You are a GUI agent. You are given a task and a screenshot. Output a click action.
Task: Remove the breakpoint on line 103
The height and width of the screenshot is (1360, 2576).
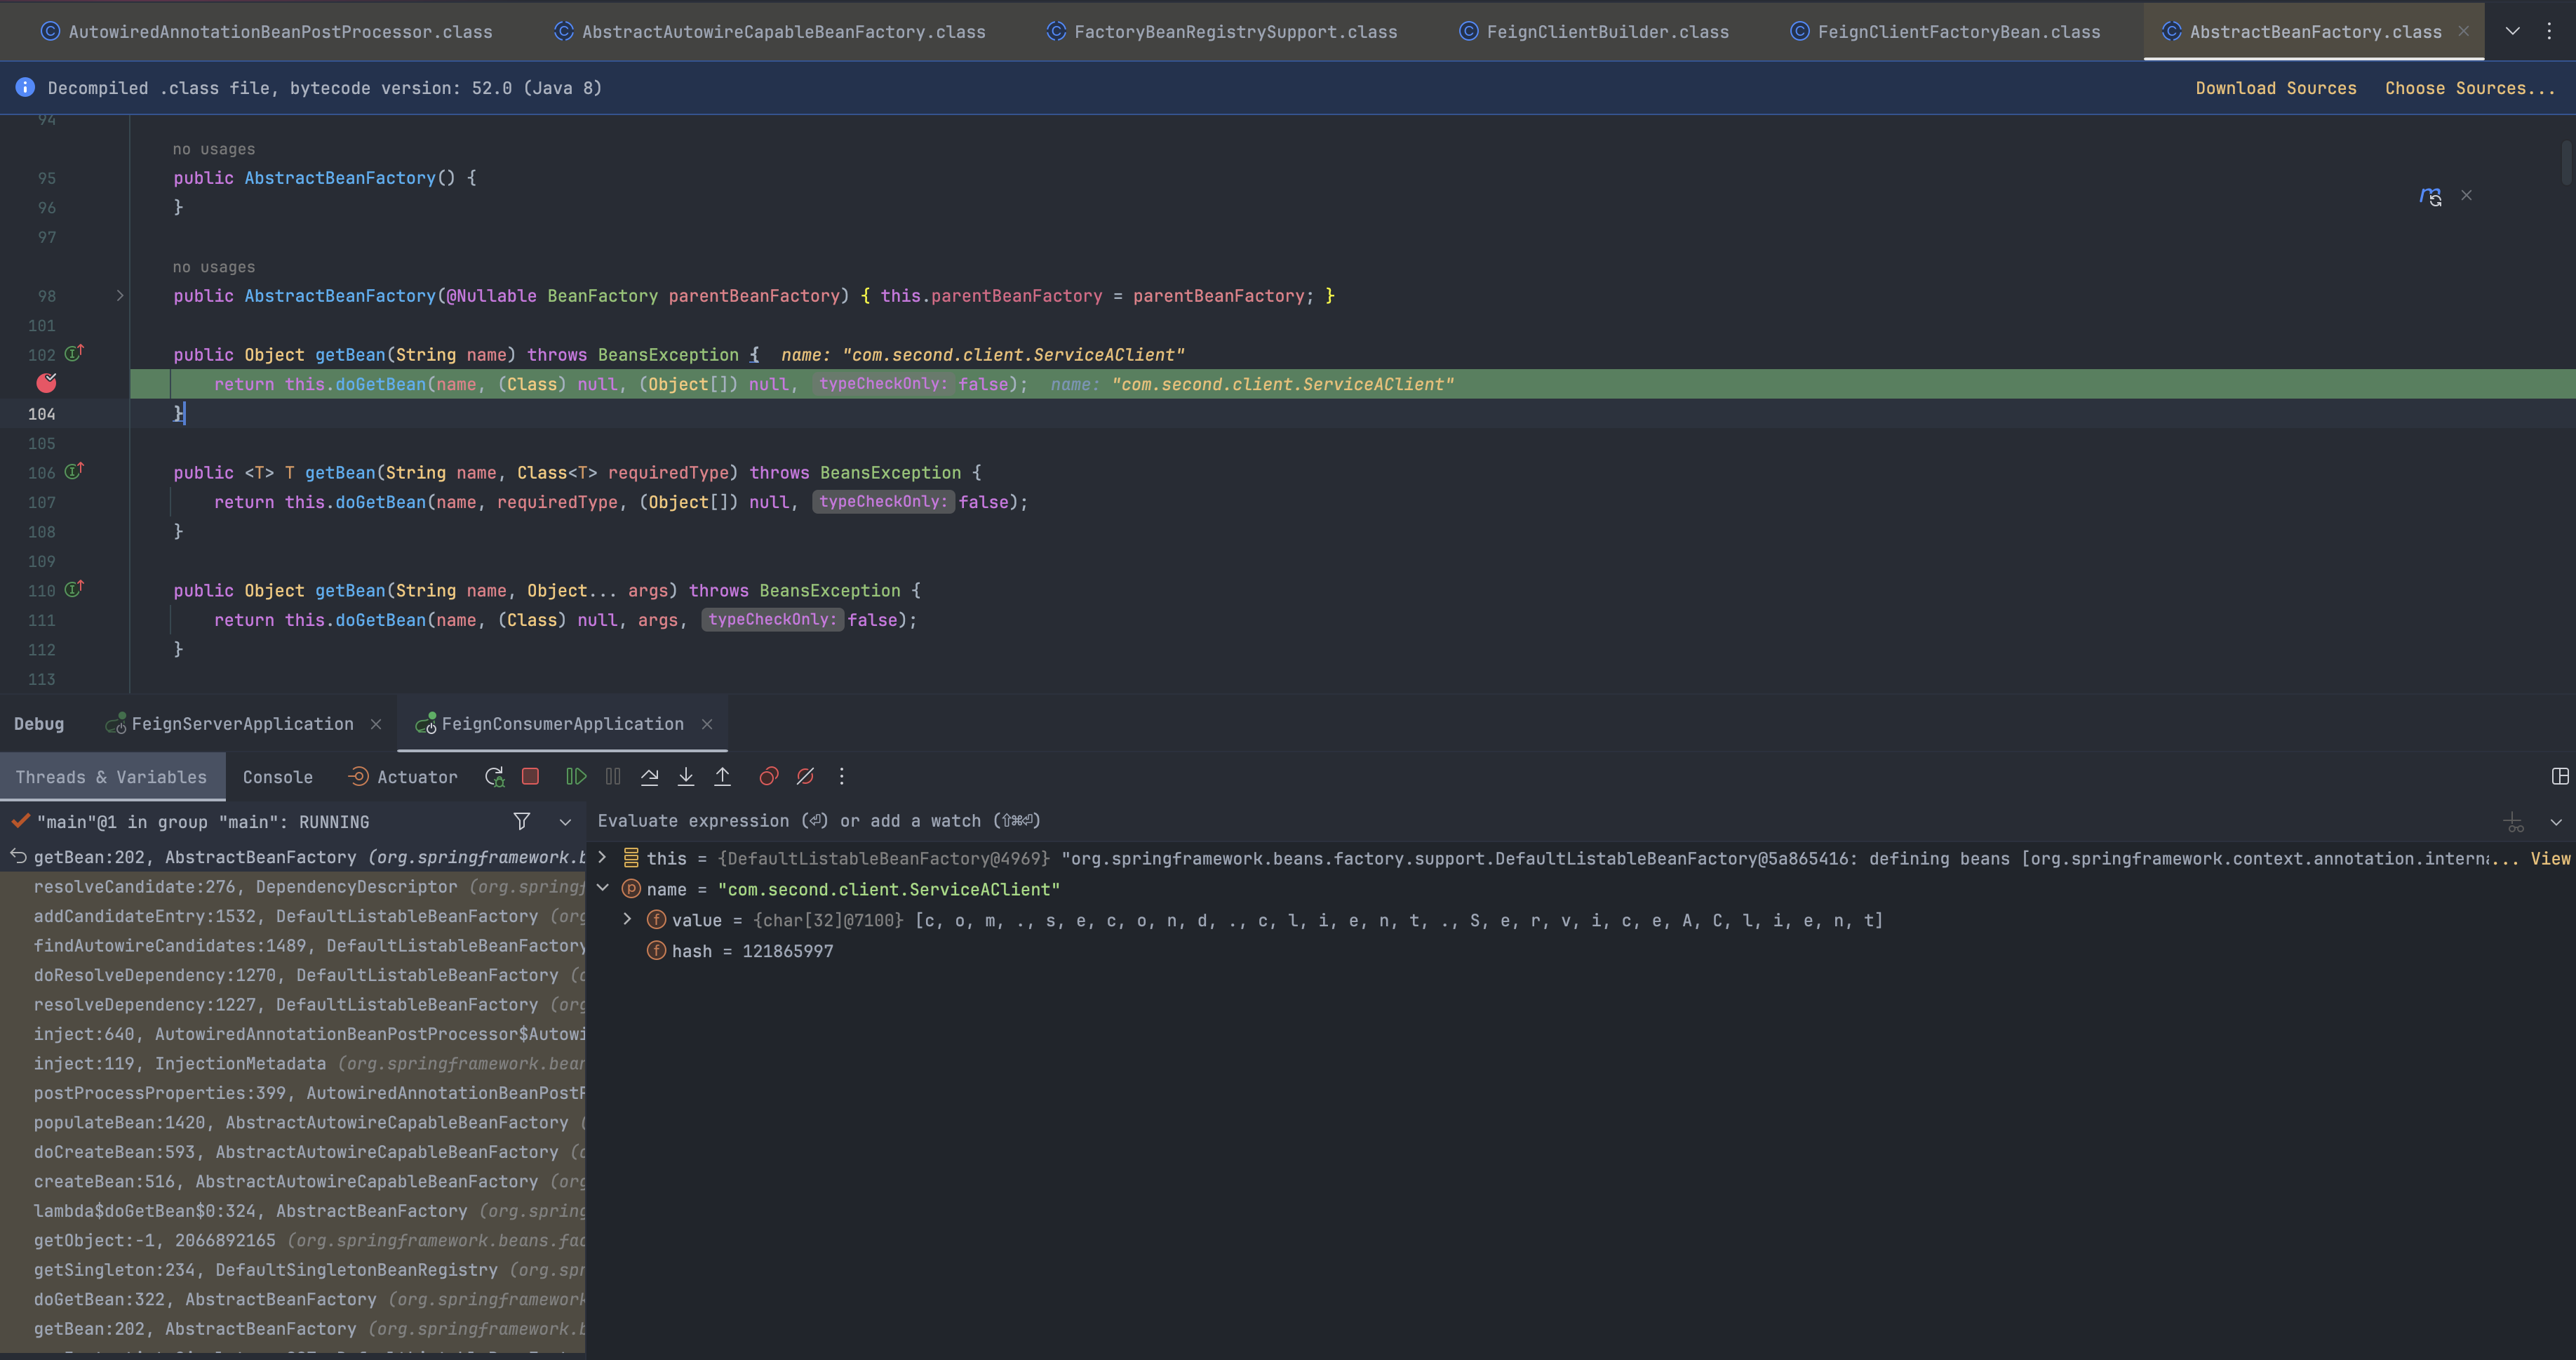[46, 383]
